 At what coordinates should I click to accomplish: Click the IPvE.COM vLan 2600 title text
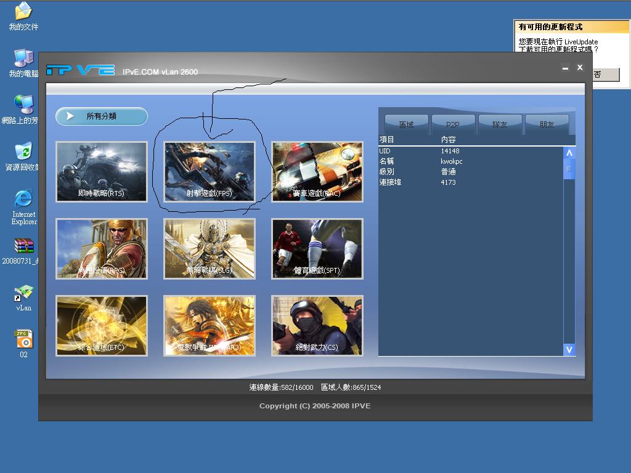(160, 72)
